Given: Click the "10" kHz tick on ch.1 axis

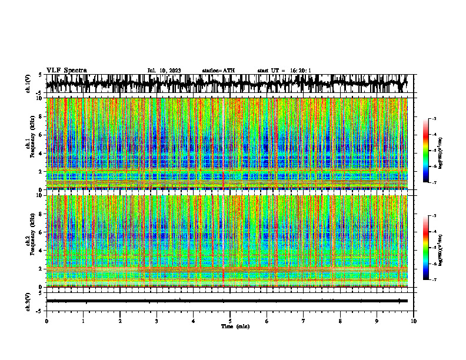Looking at the screenshot, I should click(40, 98).
